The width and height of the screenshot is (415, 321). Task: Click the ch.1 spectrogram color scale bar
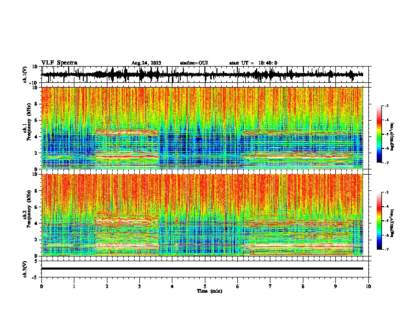(379, 134)
